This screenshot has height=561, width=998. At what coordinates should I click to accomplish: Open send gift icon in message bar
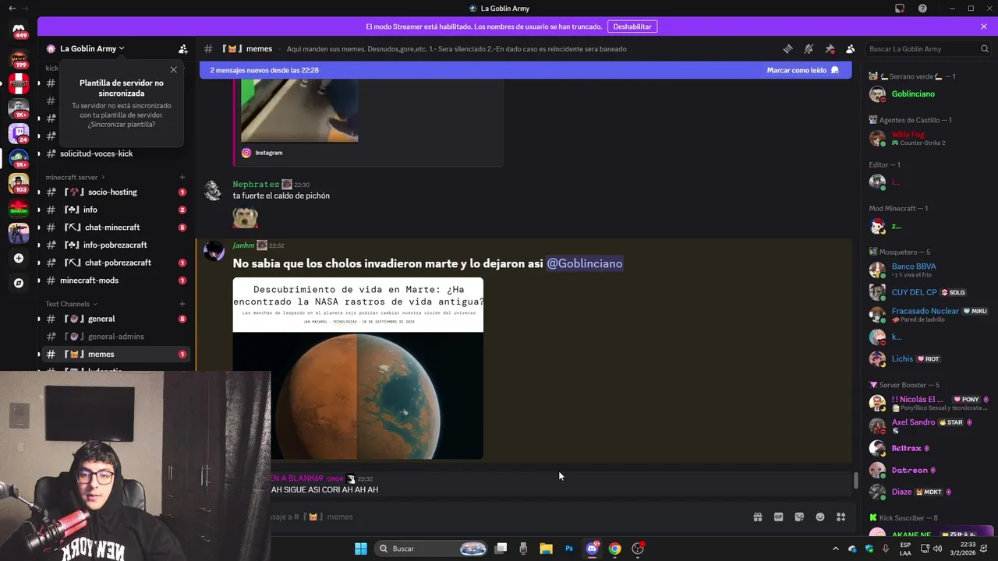[757, 517]
